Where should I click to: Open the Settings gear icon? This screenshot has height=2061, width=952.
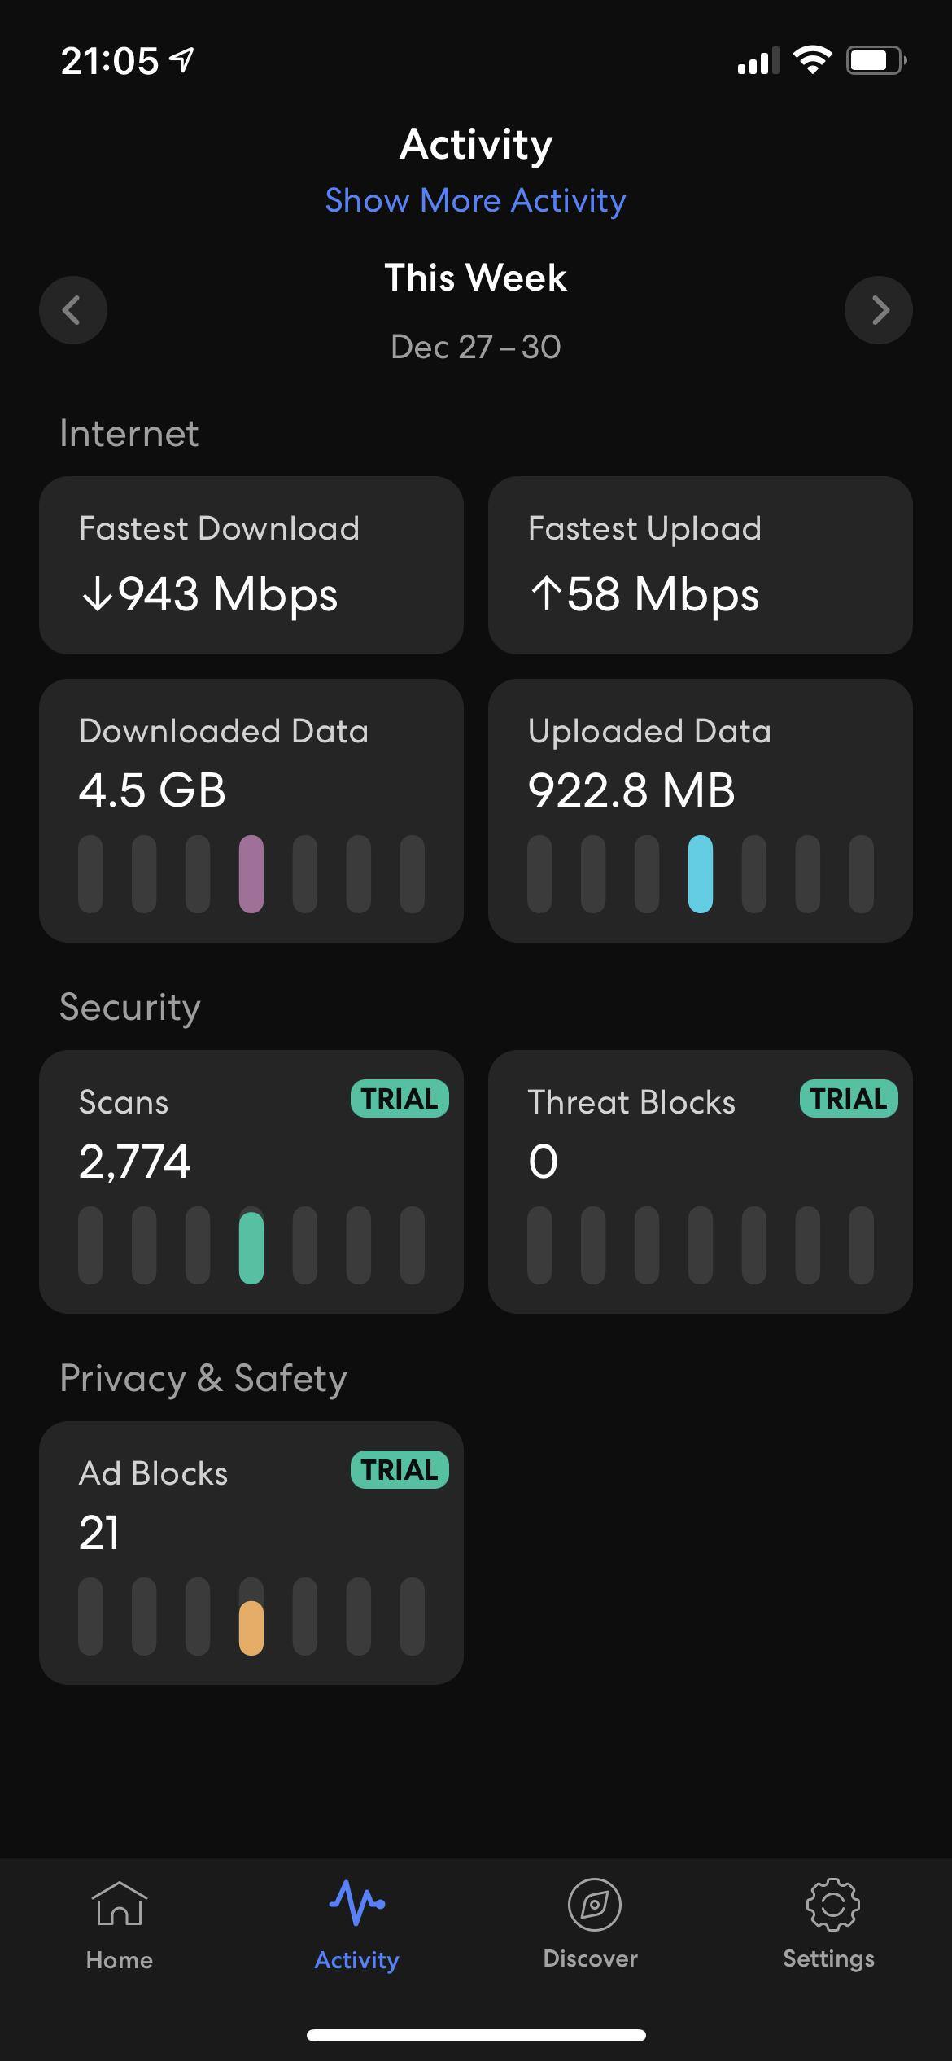pos(832,1905)
